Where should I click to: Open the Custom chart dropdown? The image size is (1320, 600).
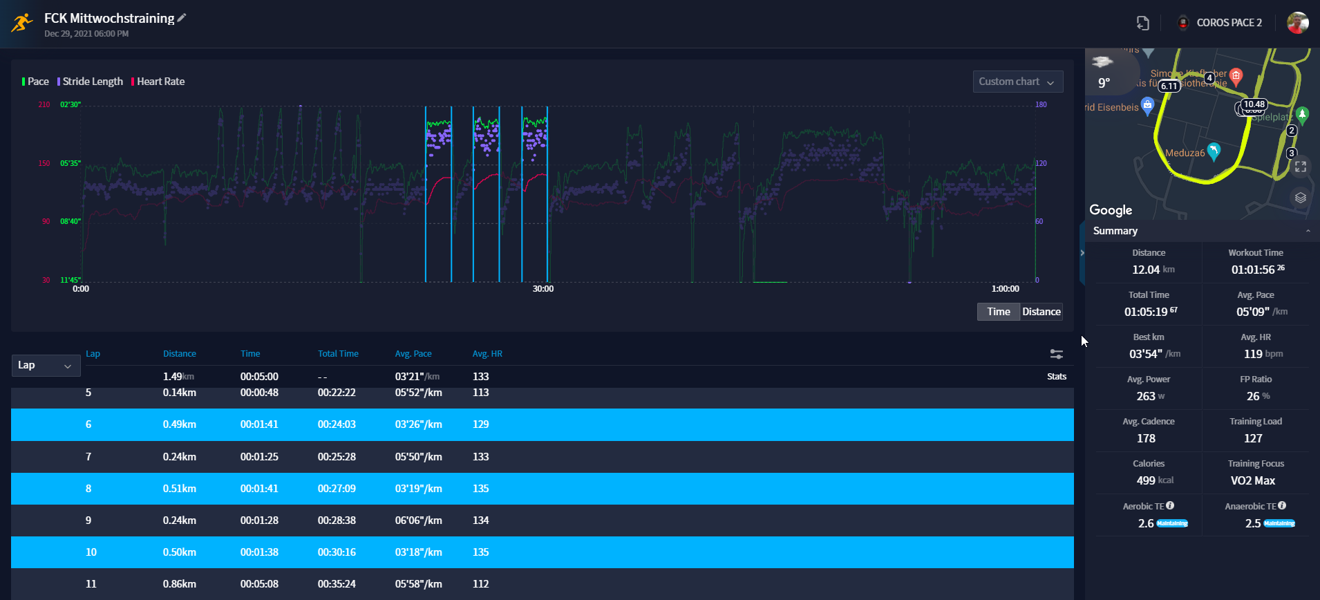1017,82
